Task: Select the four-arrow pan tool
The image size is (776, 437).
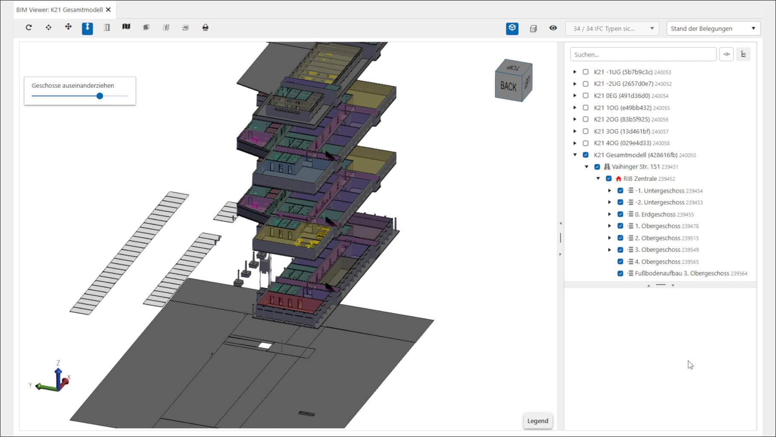Action: (x=68, y=27)
